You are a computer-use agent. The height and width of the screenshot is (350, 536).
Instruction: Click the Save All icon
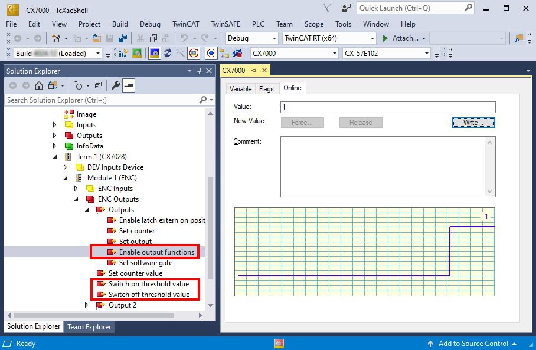123,38
